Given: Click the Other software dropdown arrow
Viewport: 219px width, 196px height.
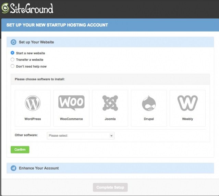Looking at the screenshot, I should coord(111,136).
